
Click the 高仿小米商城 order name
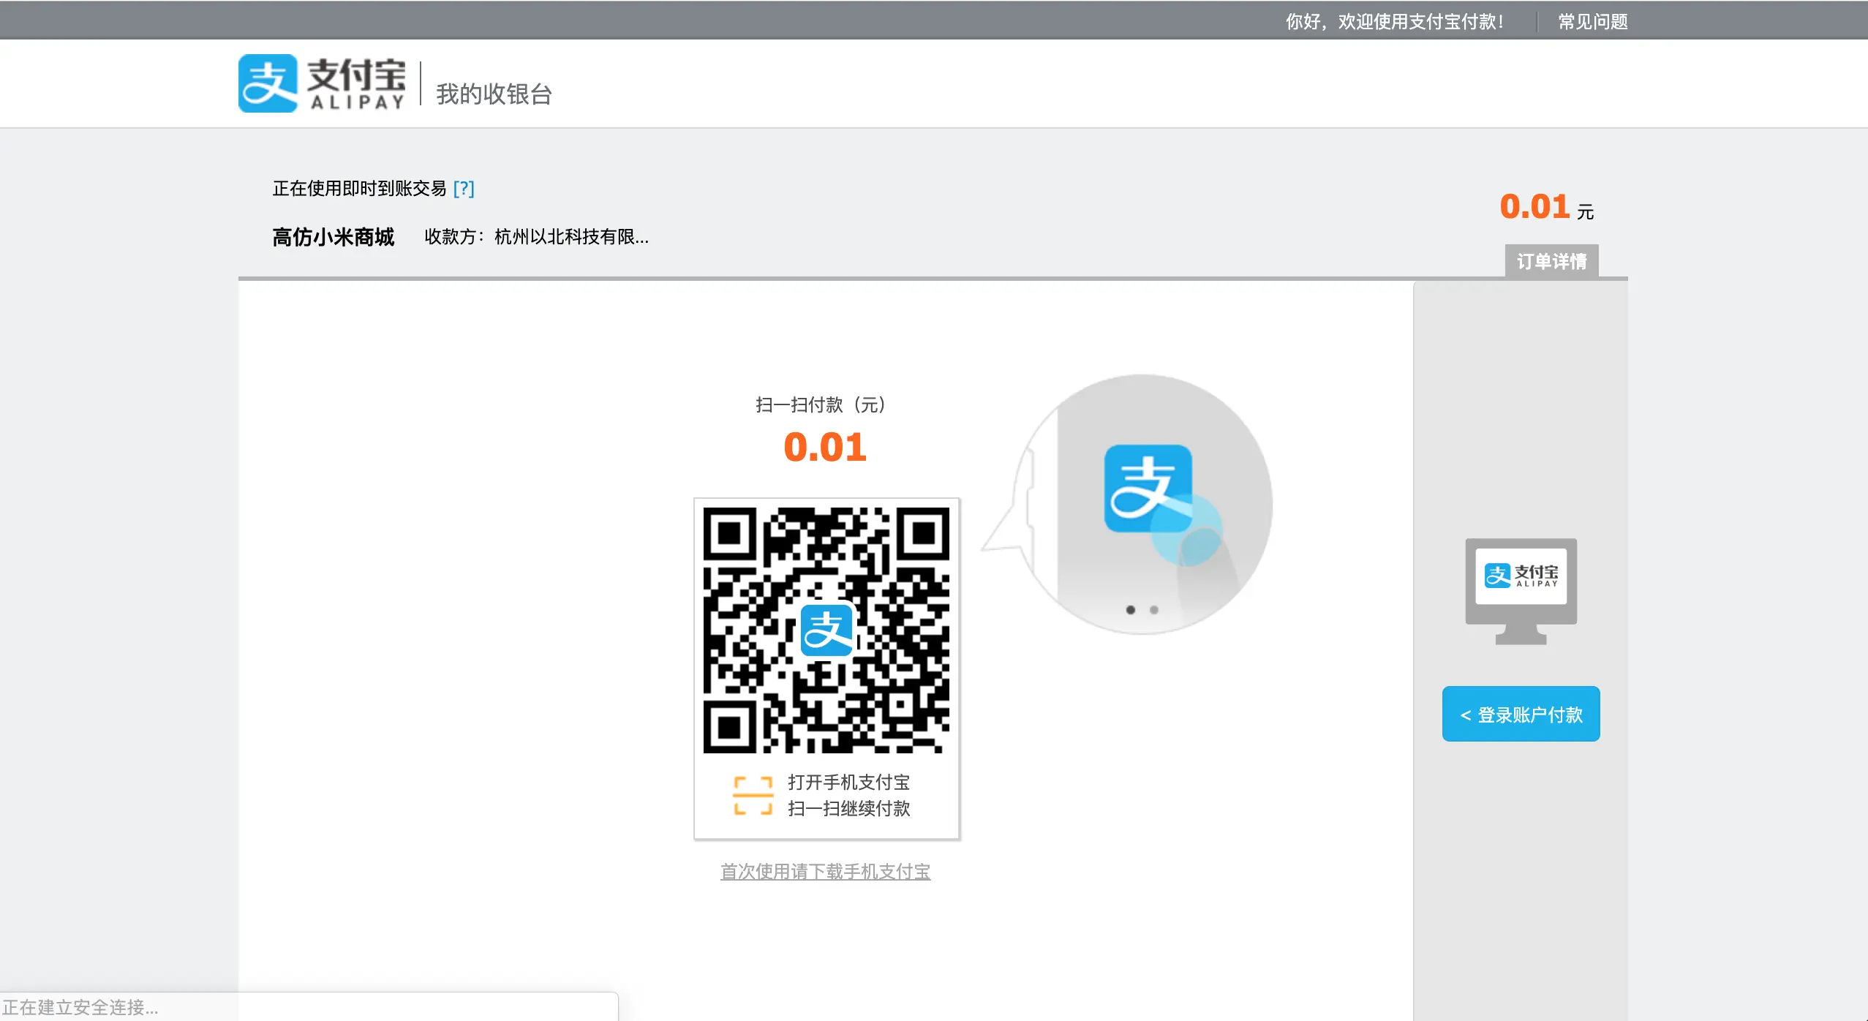pos(334,237)
